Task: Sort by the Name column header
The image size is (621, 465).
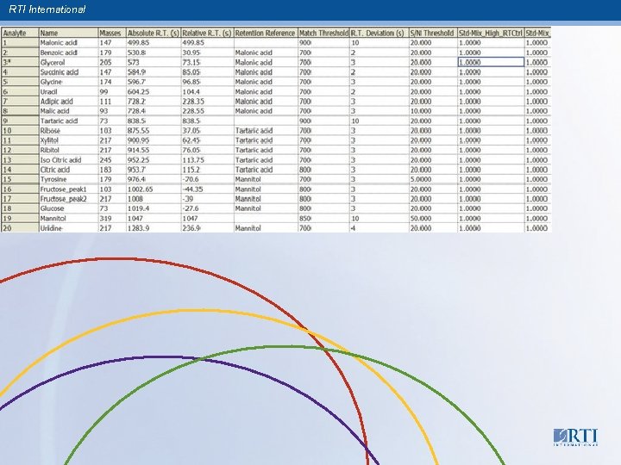Action: coord(68,34)
